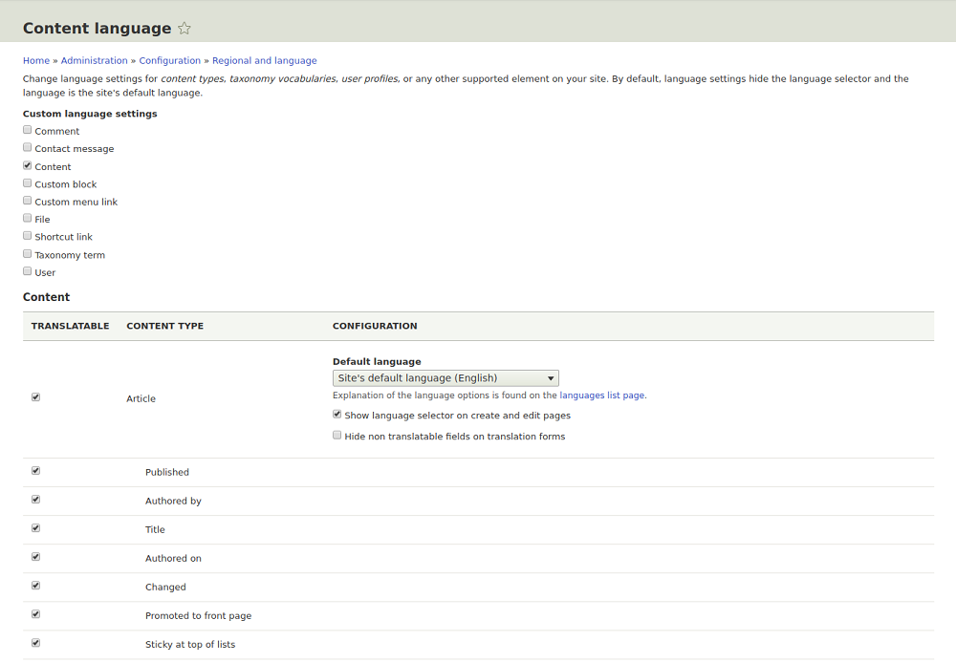
Task: Enable the Comment language settings checkbox
Action: tap(28, 130)
